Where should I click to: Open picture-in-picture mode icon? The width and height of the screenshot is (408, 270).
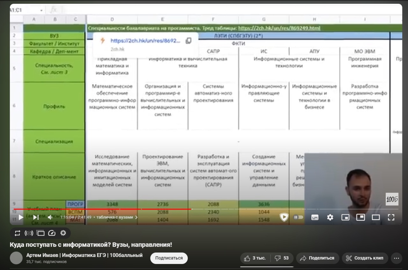[x=361, y=217]
